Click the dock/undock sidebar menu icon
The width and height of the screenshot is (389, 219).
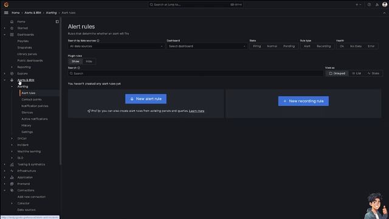57,22
